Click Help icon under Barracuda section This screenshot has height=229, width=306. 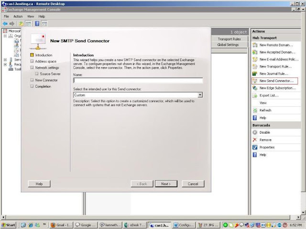click(x=255, y=155)
